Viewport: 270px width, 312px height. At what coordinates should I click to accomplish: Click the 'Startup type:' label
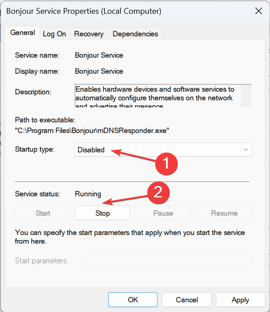click(35, 149)
